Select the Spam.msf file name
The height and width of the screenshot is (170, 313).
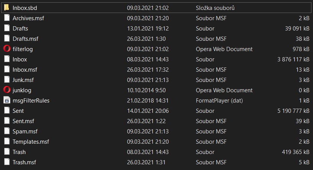pos(25,131)
